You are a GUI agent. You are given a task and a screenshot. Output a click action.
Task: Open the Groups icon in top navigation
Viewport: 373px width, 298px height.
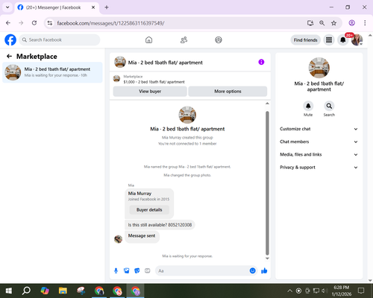[x=219, y=39]
